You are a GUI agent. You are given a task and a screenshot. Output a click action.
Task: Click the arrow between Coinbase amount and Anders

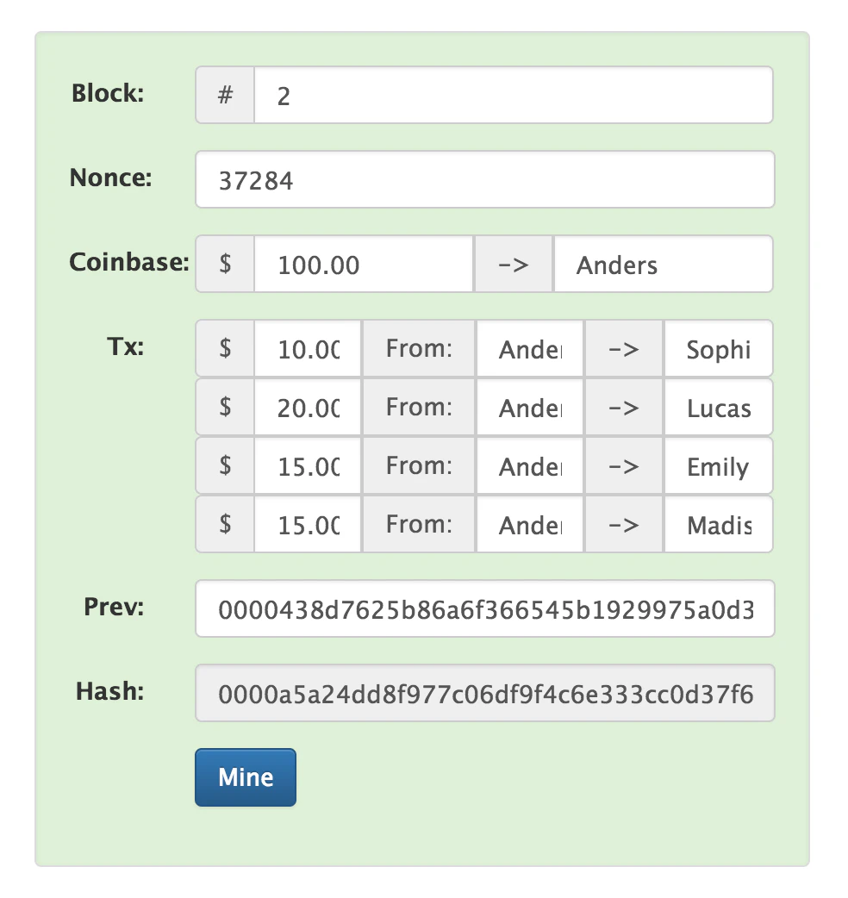point(513,265)
